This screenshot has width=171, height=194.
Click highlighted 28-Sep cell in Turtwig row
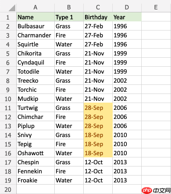pos(98,108)
